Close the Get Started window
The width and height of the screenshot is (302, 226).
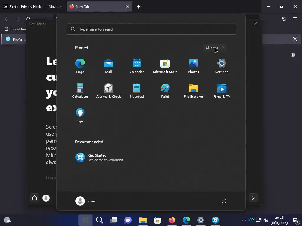tap(255, 24)
